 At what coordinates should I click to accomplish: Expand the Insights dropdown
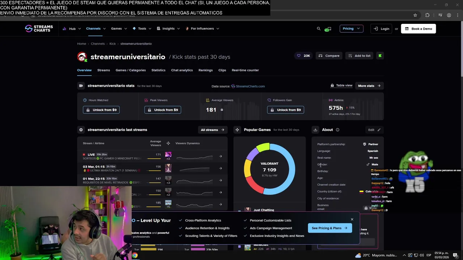tap(168, 29)
